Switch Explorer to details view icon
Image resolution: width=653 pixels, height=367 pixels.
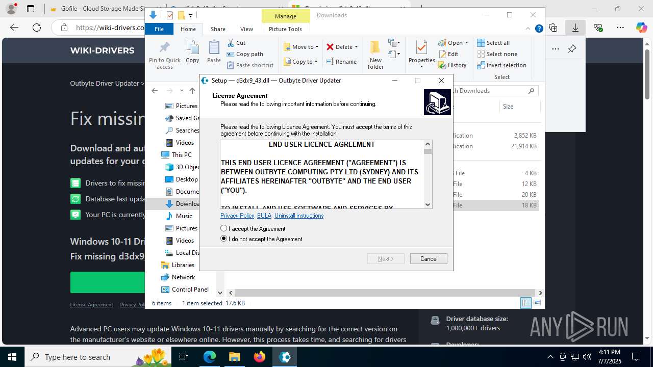[x=526, y=303]
